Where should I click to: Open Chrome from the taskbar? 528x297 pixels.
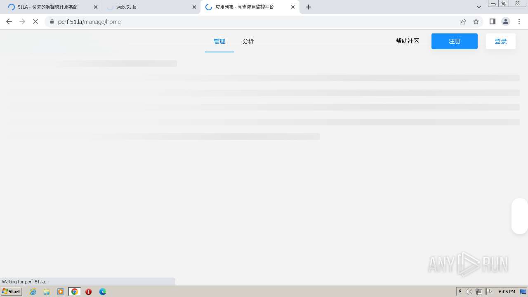click(75, 292)
